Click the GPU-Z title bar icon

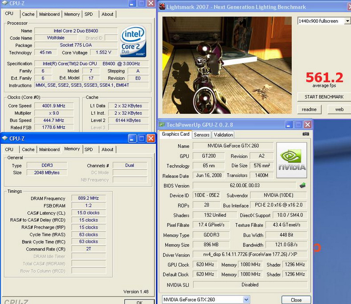(162, 125)
